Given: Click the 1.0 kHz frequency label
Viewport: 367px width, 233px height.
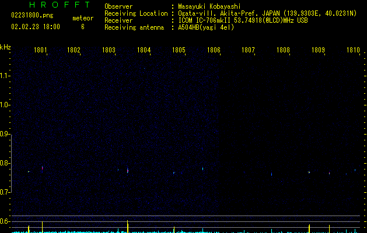Looking at the screenshot, I should click(5, 105).
